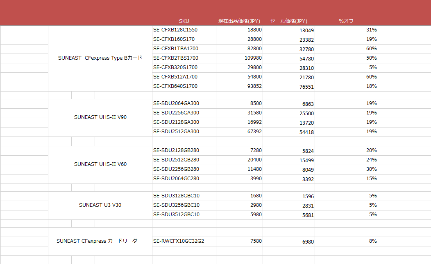Select SKU cell SE-SDU2512GB280
Screen dimensions: 431x264
click(x=184, y=160)
